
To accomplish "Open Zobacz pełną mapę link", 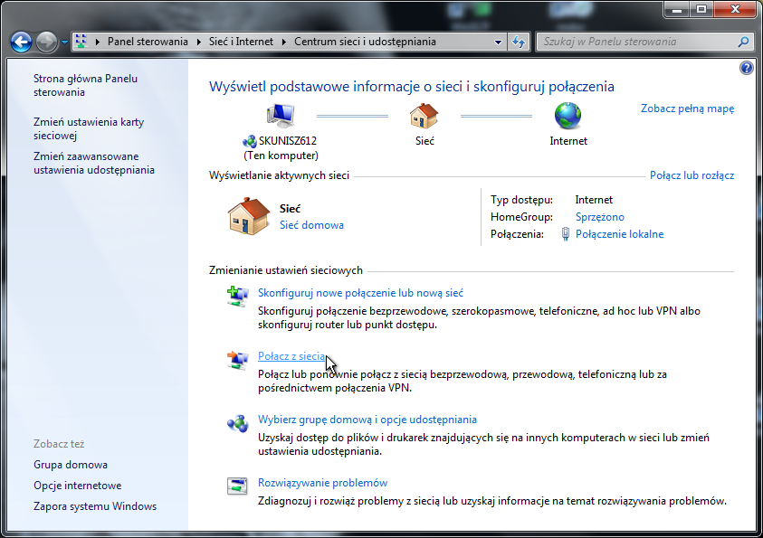I will 687,109.
